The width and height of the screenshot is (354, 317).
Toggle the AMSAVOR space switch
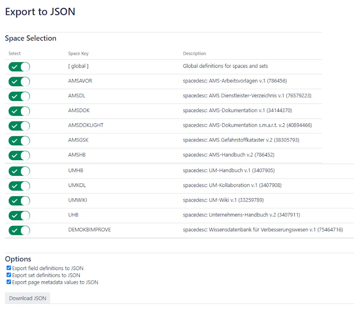(x=19, y=82)
